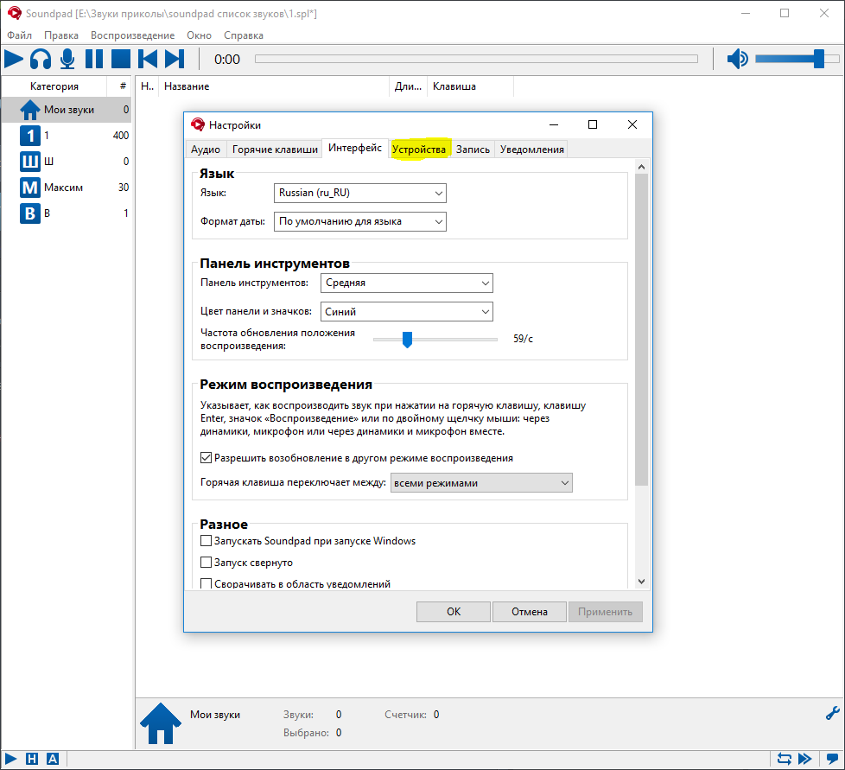Open the Справка menu
Screen dimensions: 845x770
pos(244,35)
